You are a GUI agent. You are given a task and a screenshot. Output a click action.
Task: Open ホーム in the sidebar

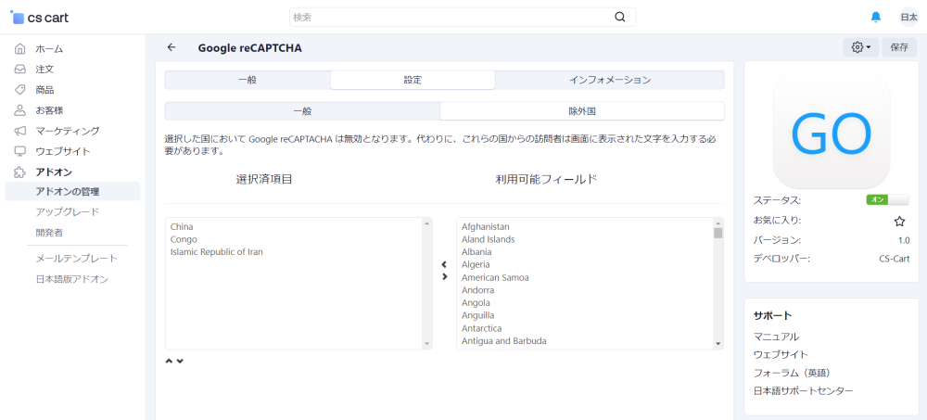(49, 48)
